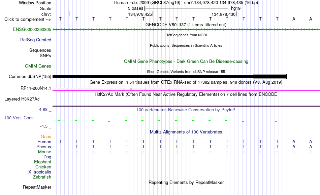320x195 pixels.
Task: Click the 4.88 PhyloP upper scale value
Action: pos(43,110)
